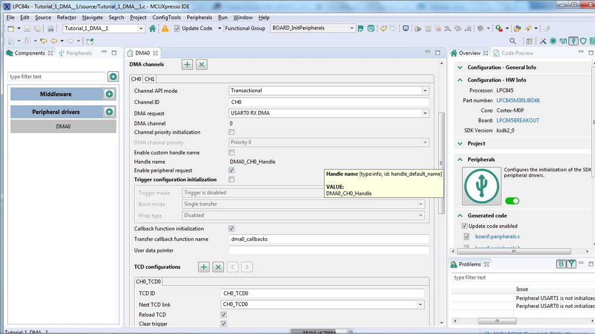The height and width of the screenshot is (334, 595).
Task: Switch to the shield TEE tool icon
Action: 583,41
